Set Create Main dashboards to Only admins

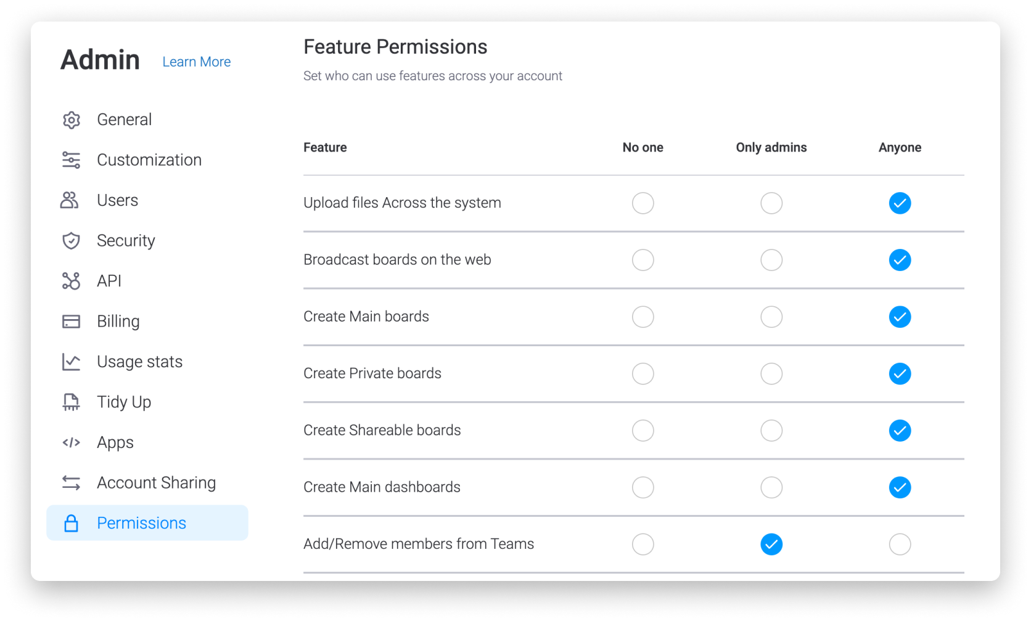pyautogui.click(x=771, y=488)
